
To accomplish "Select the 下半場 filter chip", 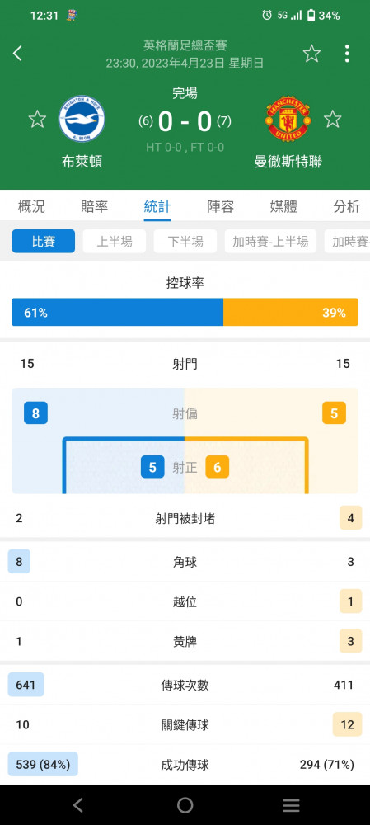I will [185, 242].
